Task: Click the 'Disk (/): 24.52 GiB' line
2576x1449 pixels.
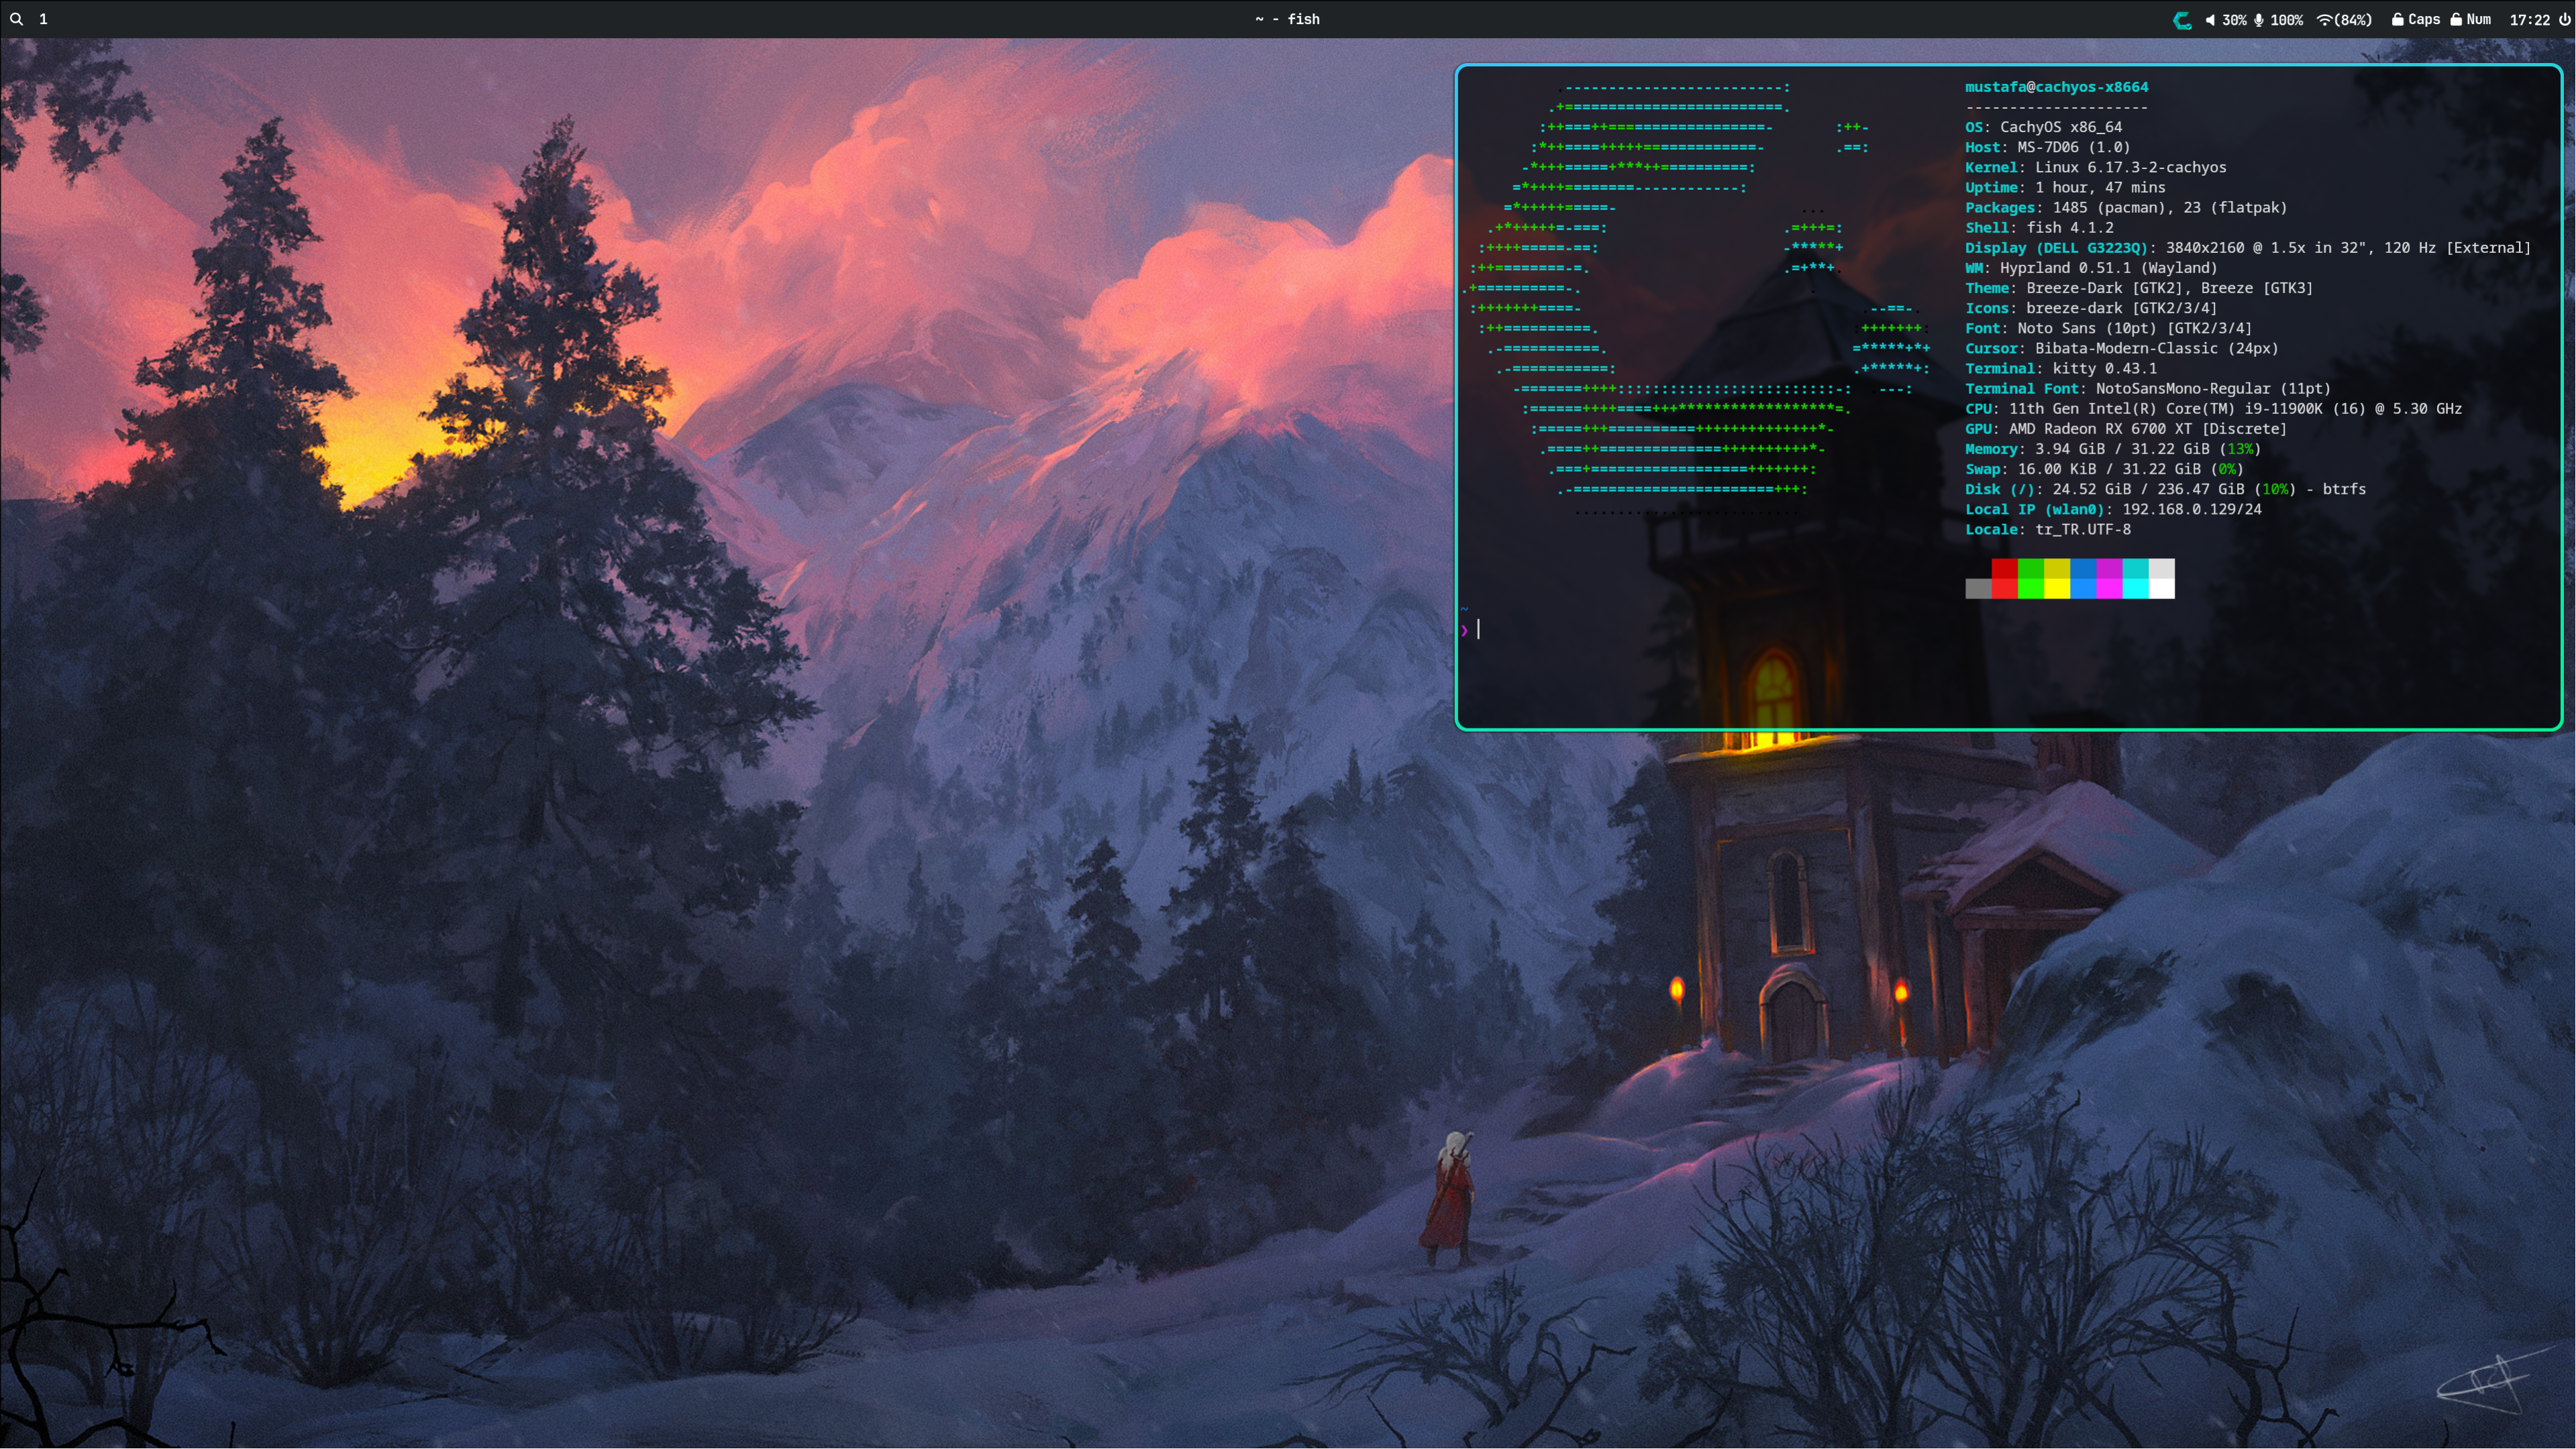Action: pos(2165,489)
